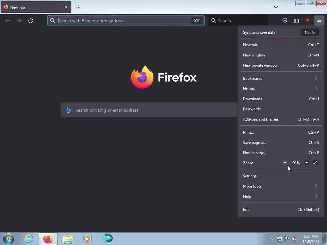Select the New Tab browser tab
The height and width of the screenshot is (245, 327).
tap(36, 7)
